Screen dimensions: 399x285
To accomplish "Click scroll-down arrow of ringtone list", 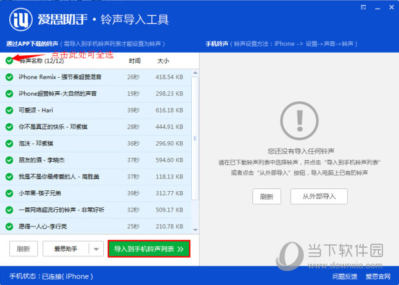I will tap(195, 230).
